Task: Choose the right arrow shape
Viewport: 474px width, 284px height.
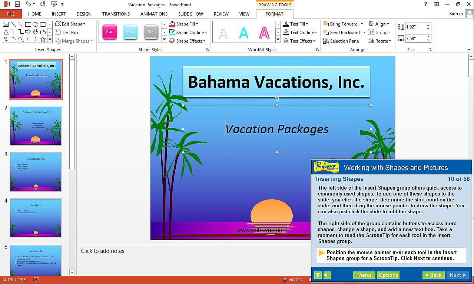Action: 28,32
